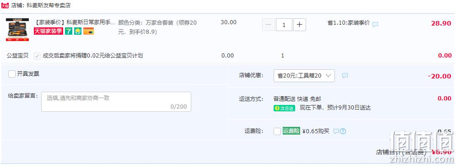Expand the 省20元:工具箱20 store discount dropdown
Image resolution: width=458 pixels, height=167 pixels.
pos(304,76)
